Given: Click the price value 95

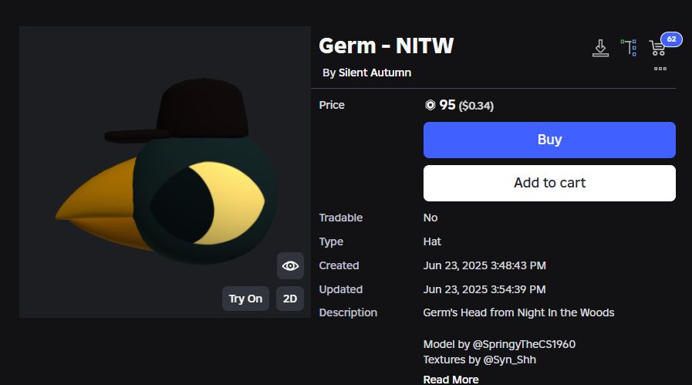Looking at the screenshot, I should [x=447, y=105].
